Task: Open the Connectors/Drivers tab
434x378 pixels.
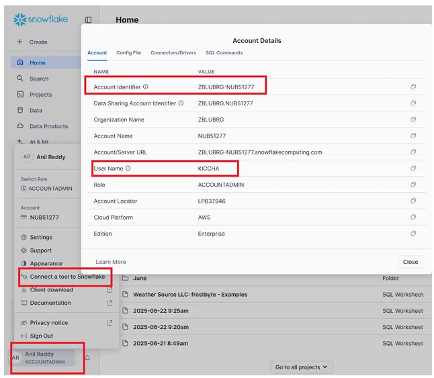Action: (173, 52)
